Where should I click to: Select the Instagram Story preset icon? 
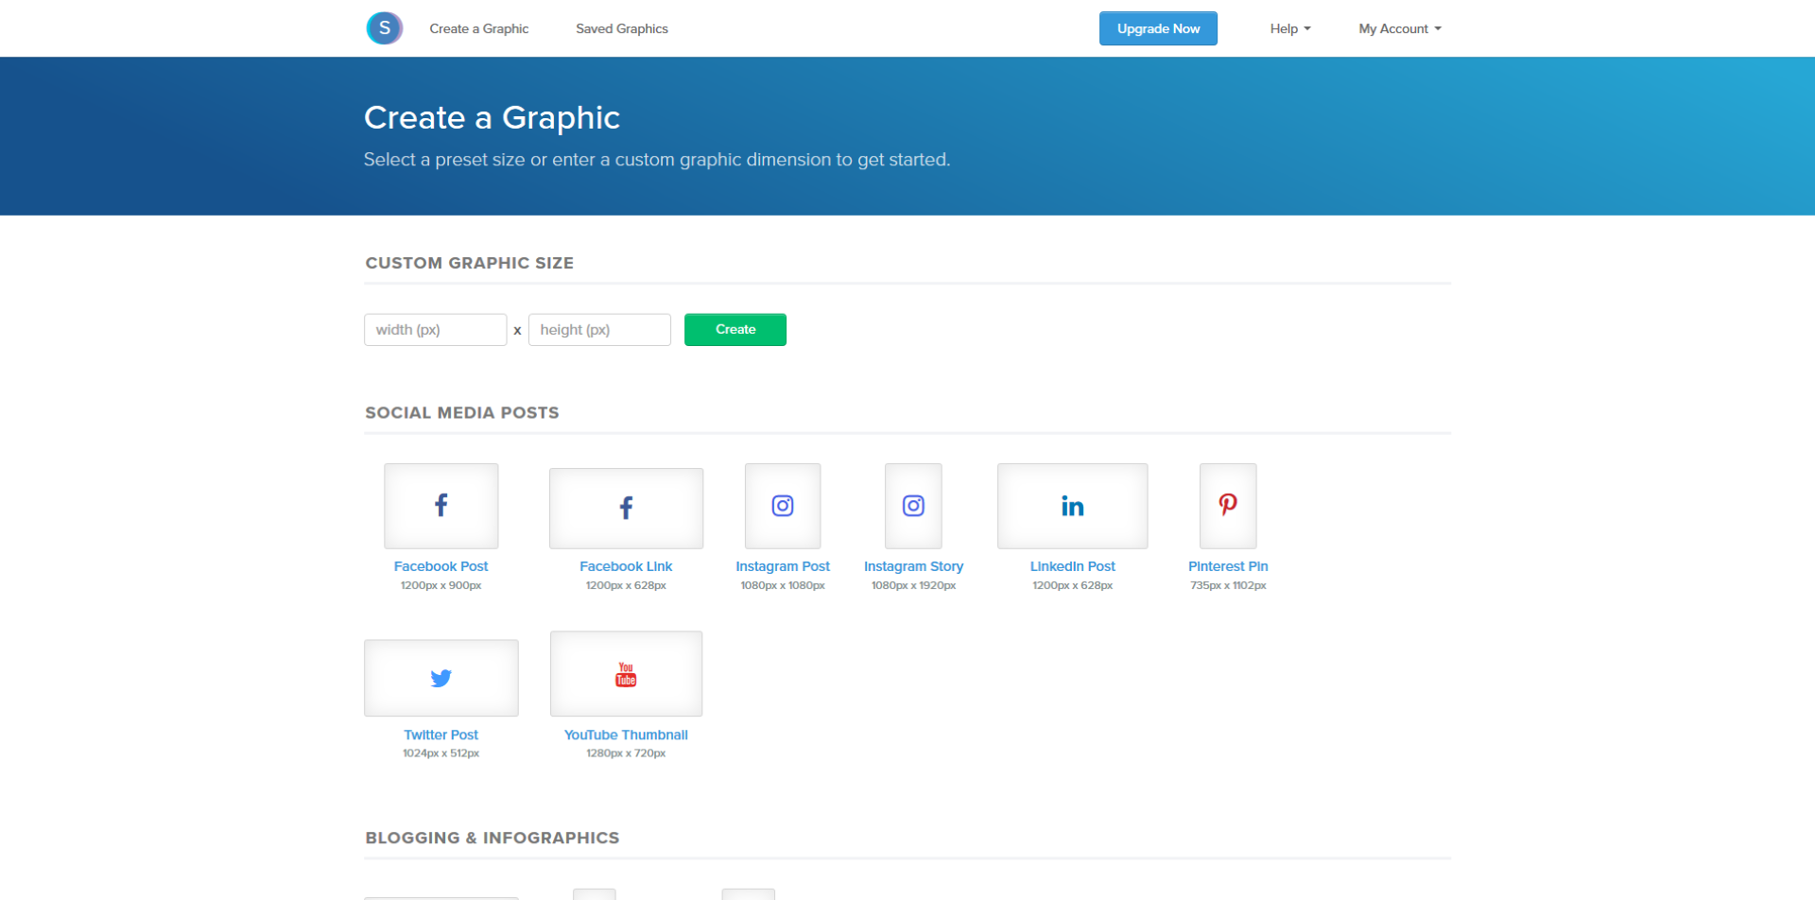(x=913, y=506)
